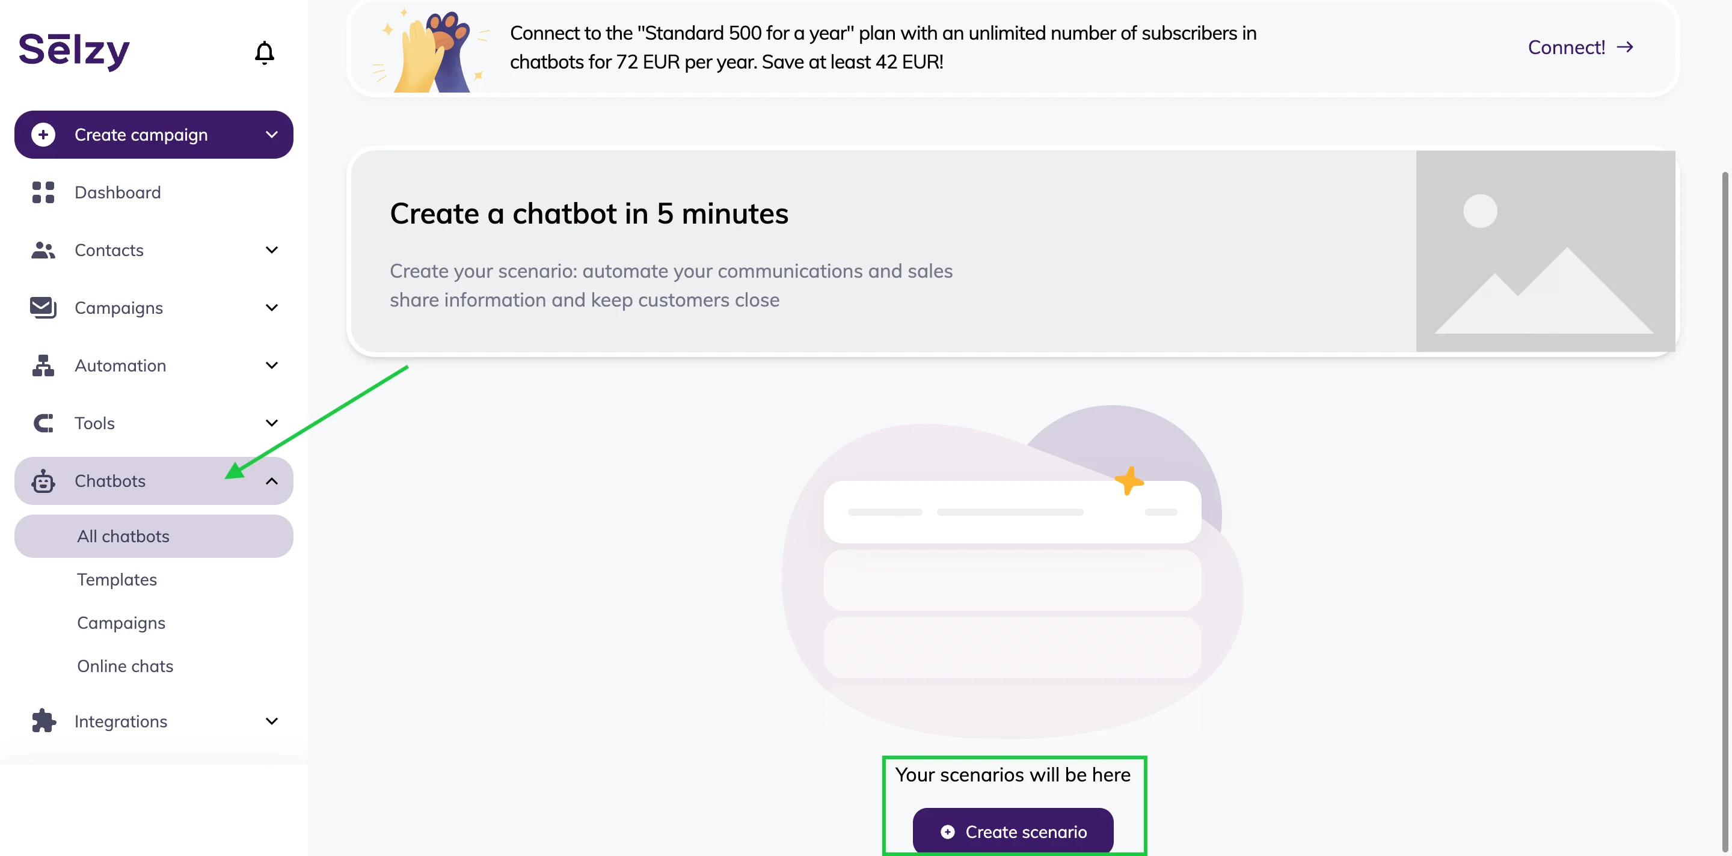The width and height of the screenshot is (1732, 856).
Task: Open the Create campaign dropdown arrow
Action: pos(272,135)
